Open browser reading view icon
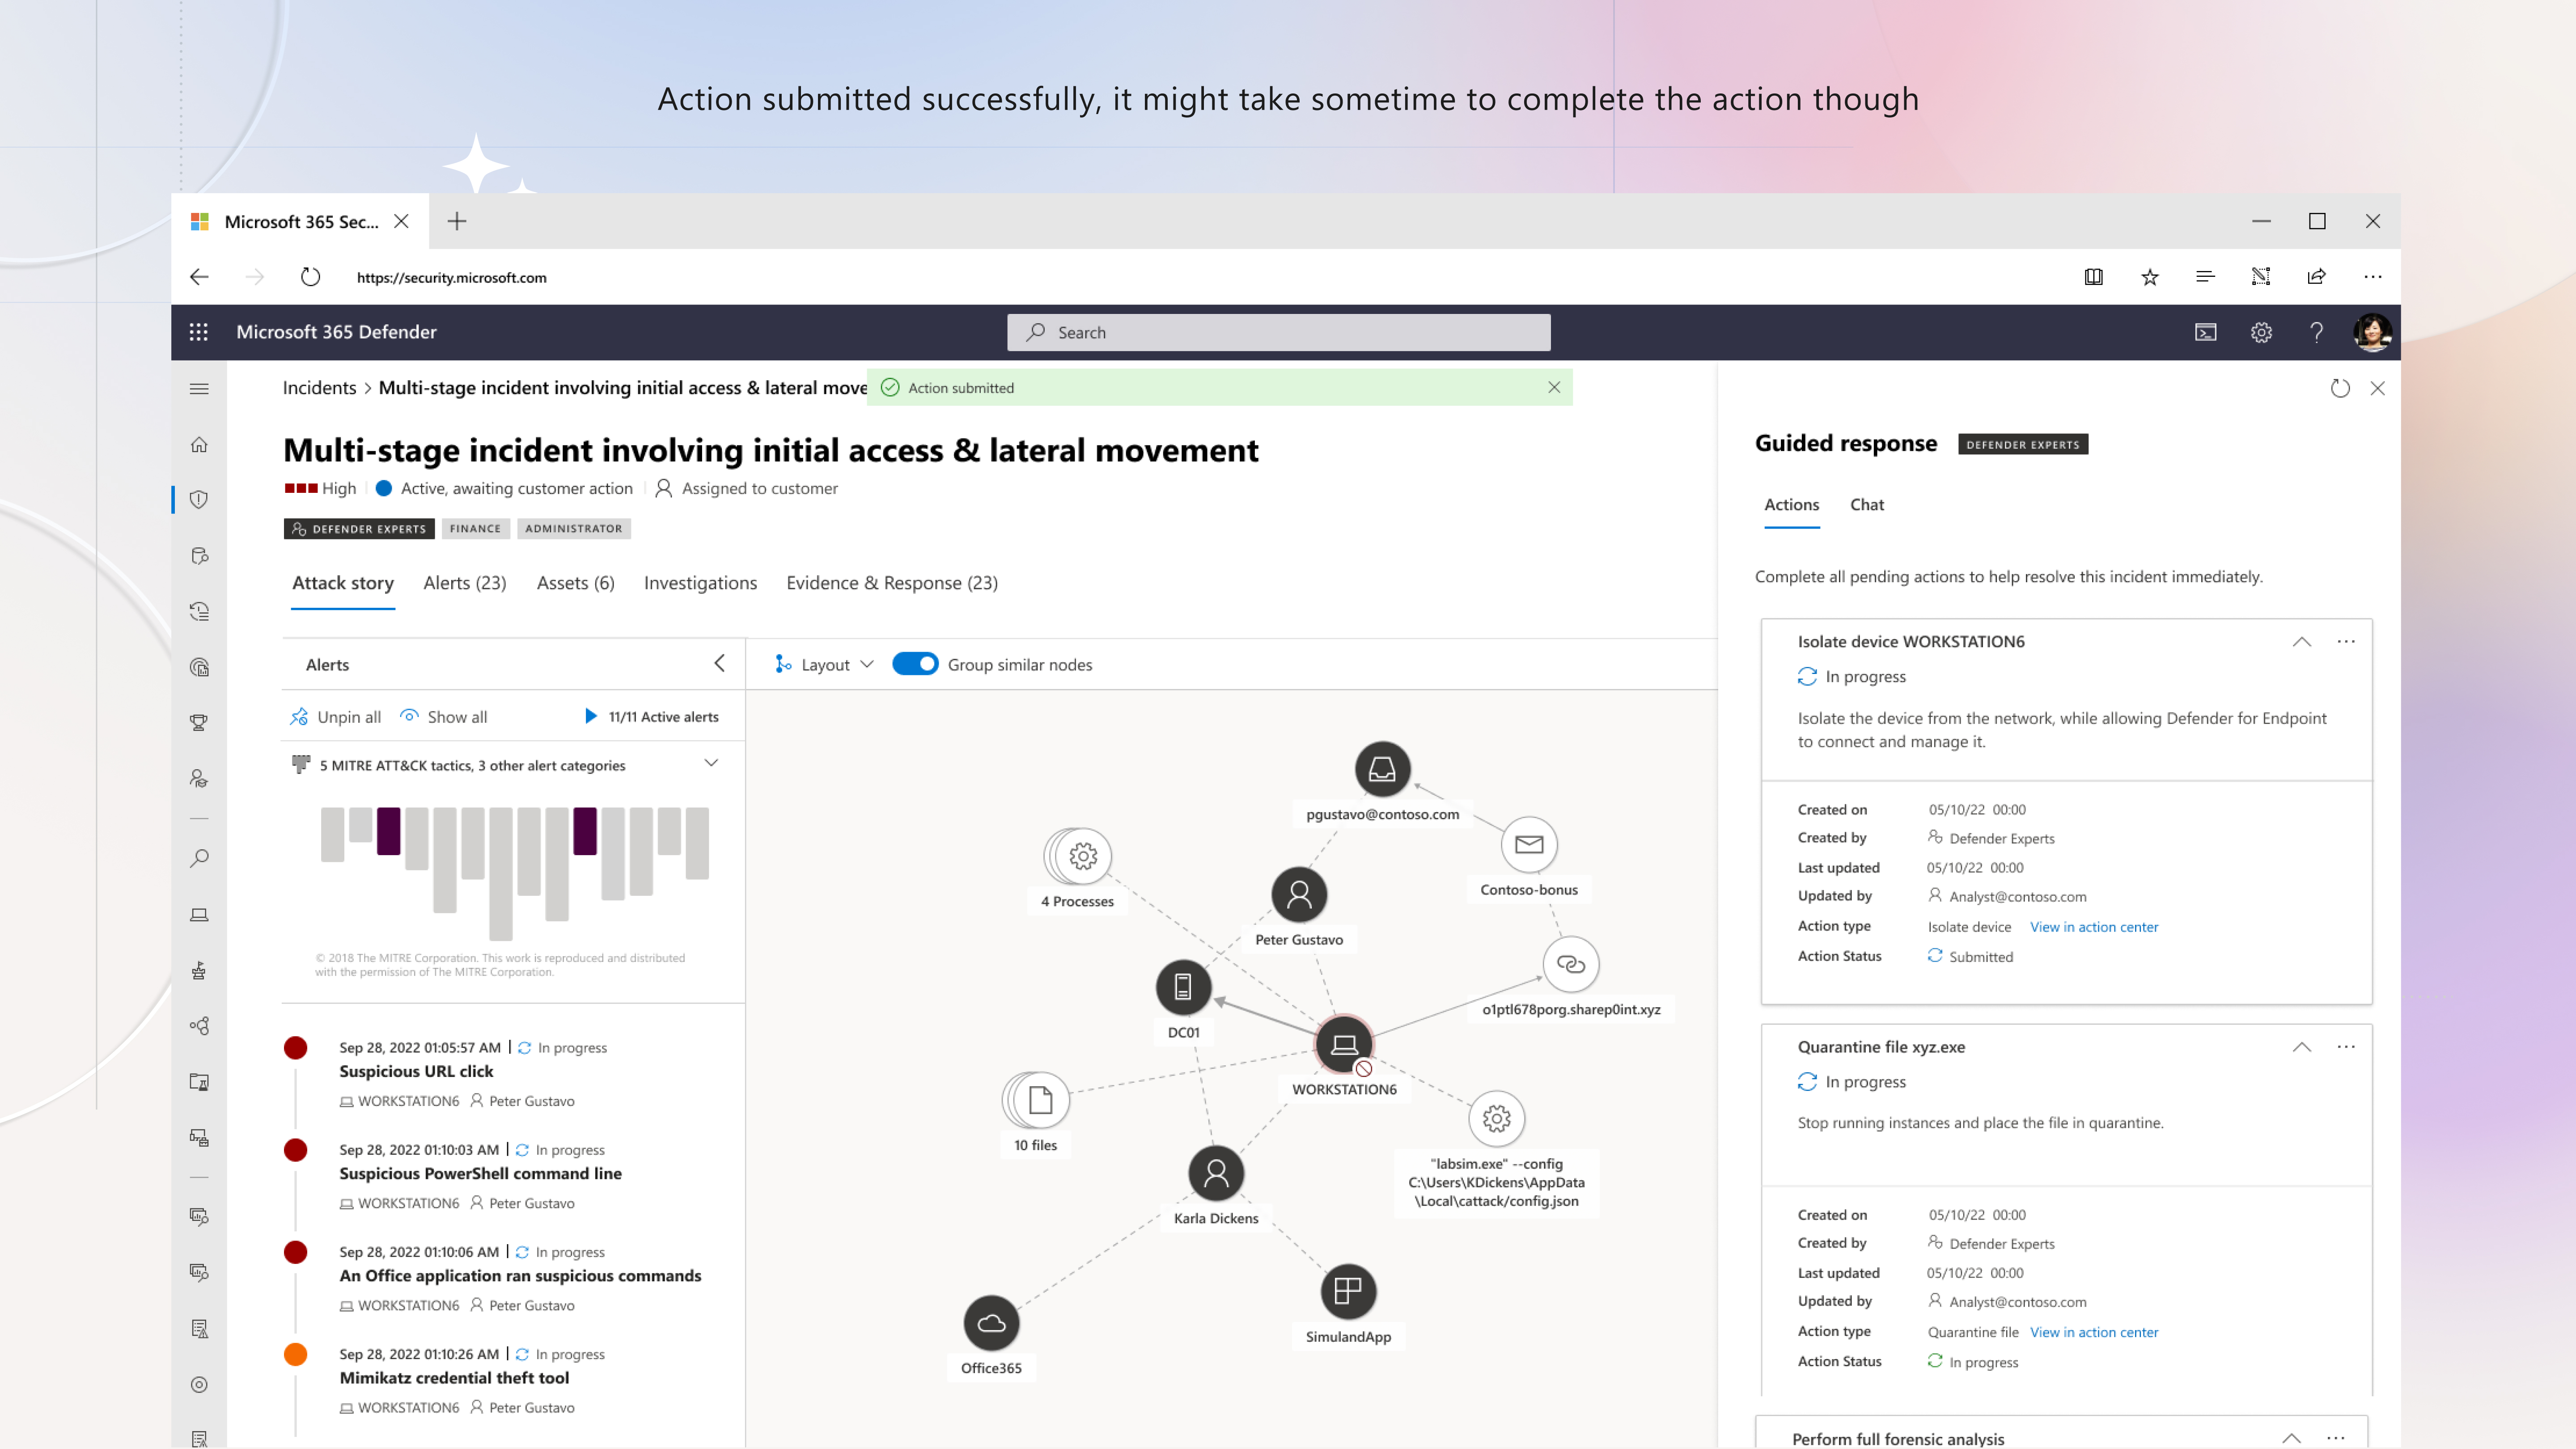The image size is (2576, 1449). (x=2094, y=277)
